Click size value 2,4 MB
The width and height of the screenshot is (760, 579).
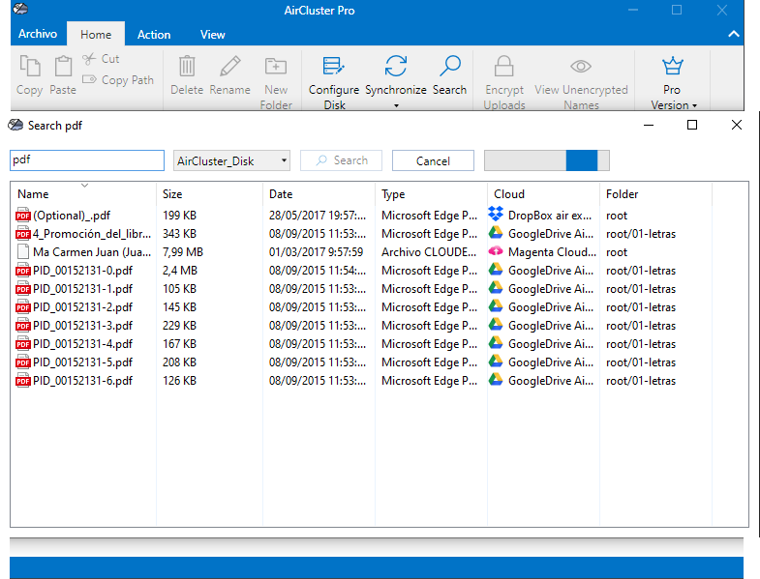coord(180,271)
